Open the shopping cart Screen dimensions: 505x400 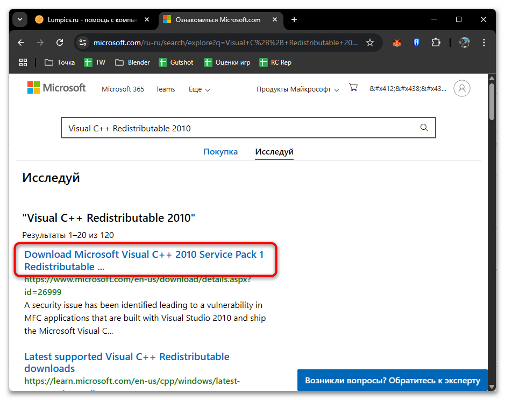click(x=353, y=88)
